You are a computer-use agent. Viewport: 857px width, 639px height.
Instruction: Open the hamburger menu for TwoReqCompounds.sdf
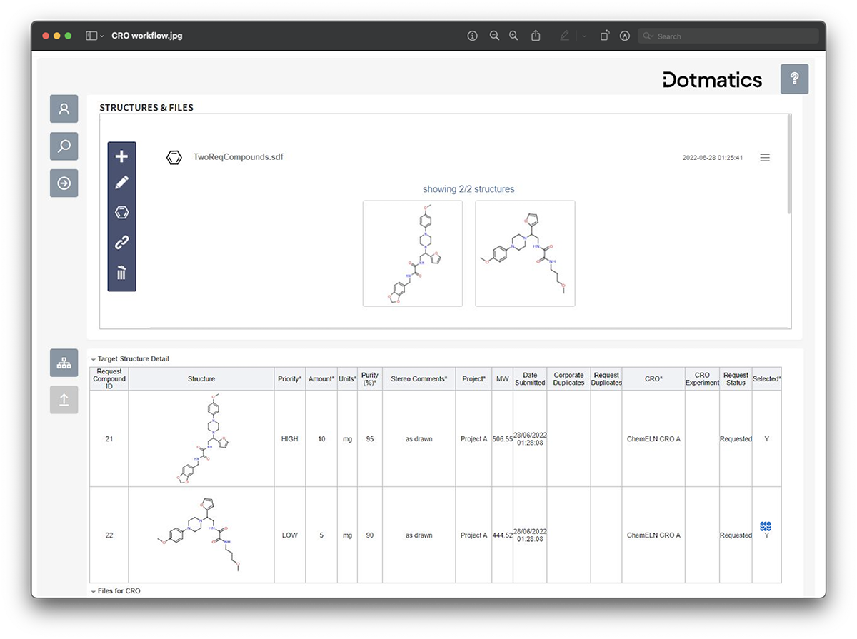click(x=765, y=158)
